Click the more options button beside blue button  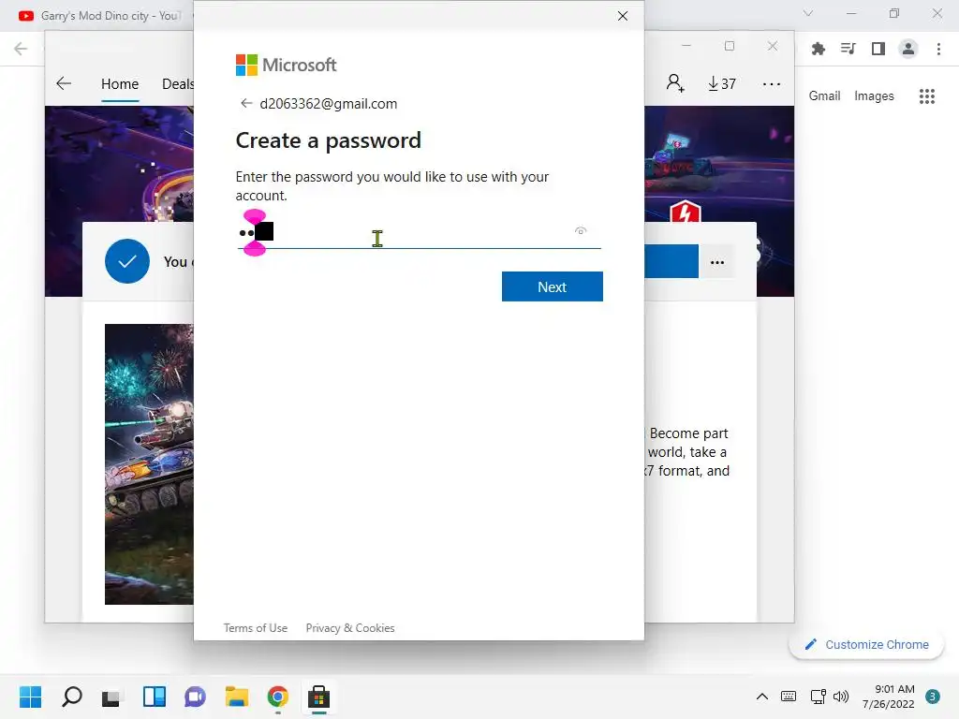coord(716,262)
